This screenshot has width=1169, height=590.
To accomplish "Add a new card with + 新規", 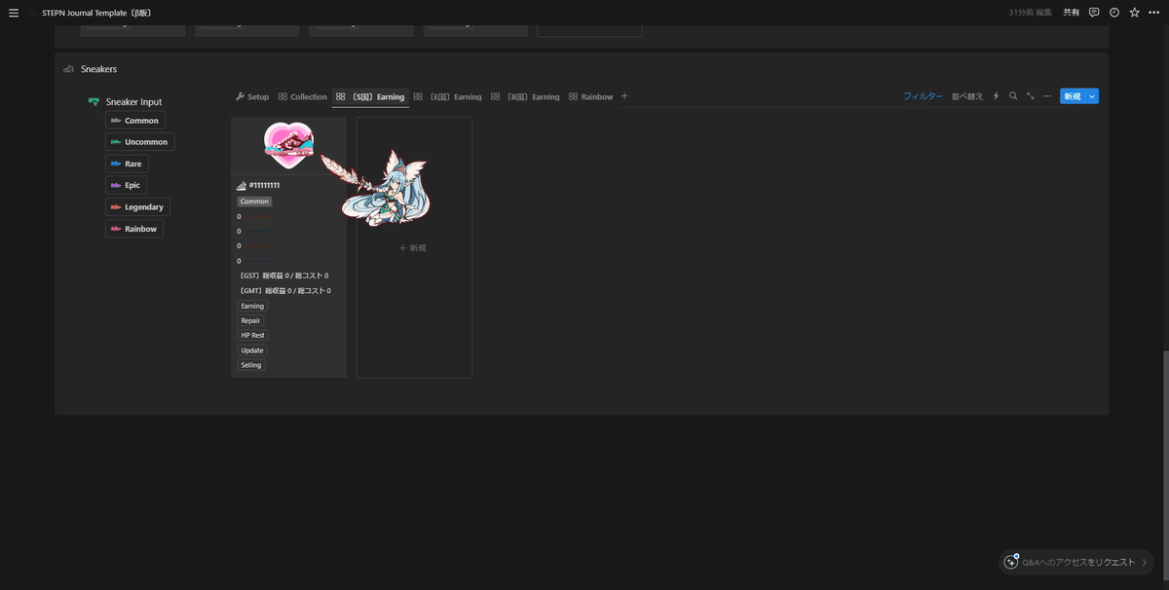I will coord(413,248).
